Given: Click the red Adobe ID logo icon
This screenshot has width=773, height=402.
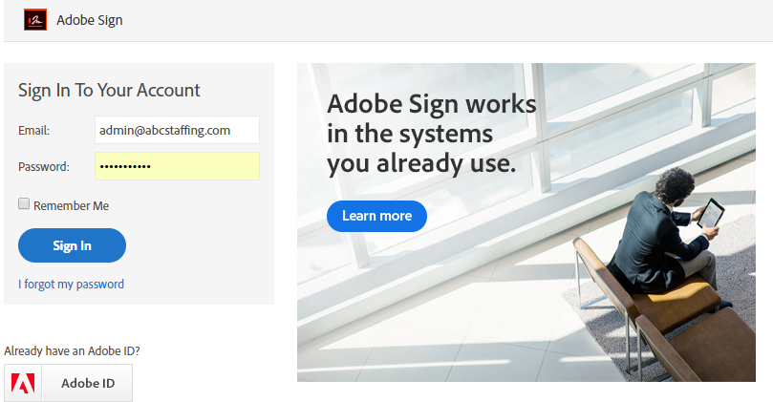Looking at the screenshot, I should tap(23, 383).
